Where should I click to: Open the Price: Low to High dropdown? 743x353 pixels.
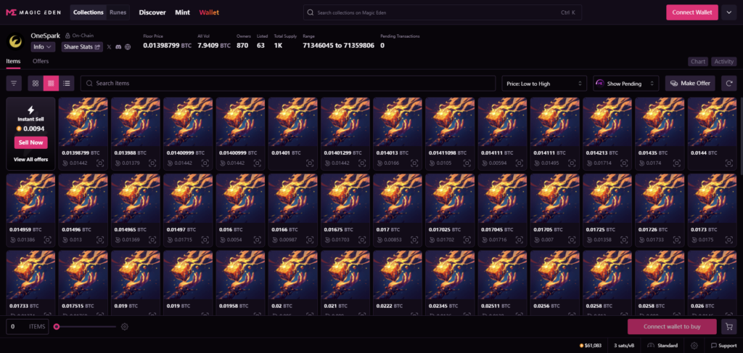pos(544,84)
